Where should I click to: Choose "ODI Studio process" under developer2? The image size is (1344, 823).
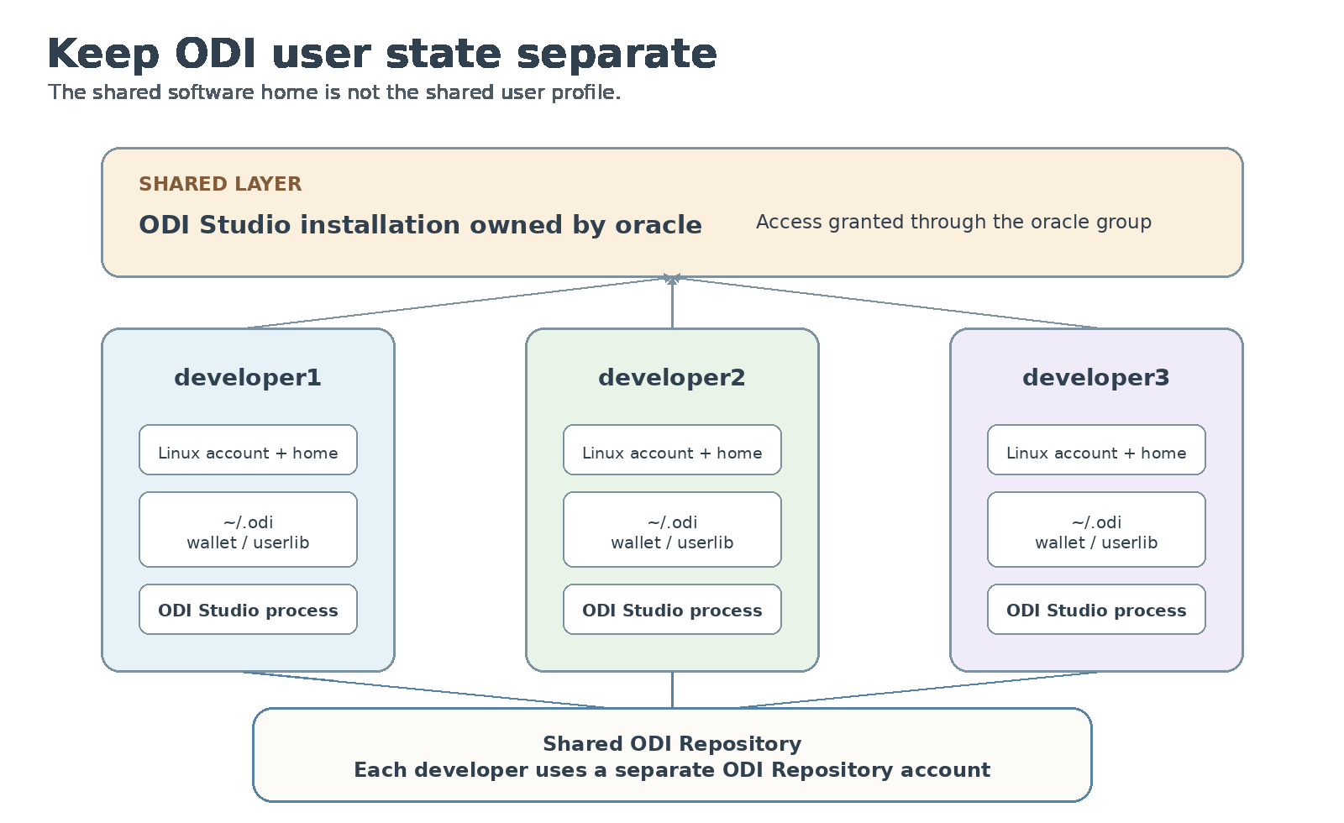pyautogui.click(x=672, y=610)
